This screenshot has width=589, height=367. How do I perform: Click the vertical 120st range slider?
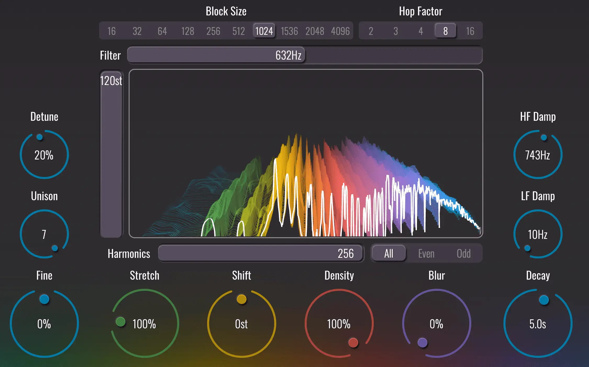coord(111,154)
